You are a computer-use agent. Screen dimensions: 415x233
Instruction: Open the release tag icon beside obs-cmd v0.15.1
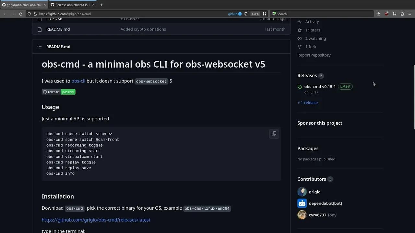pos(300,86)
